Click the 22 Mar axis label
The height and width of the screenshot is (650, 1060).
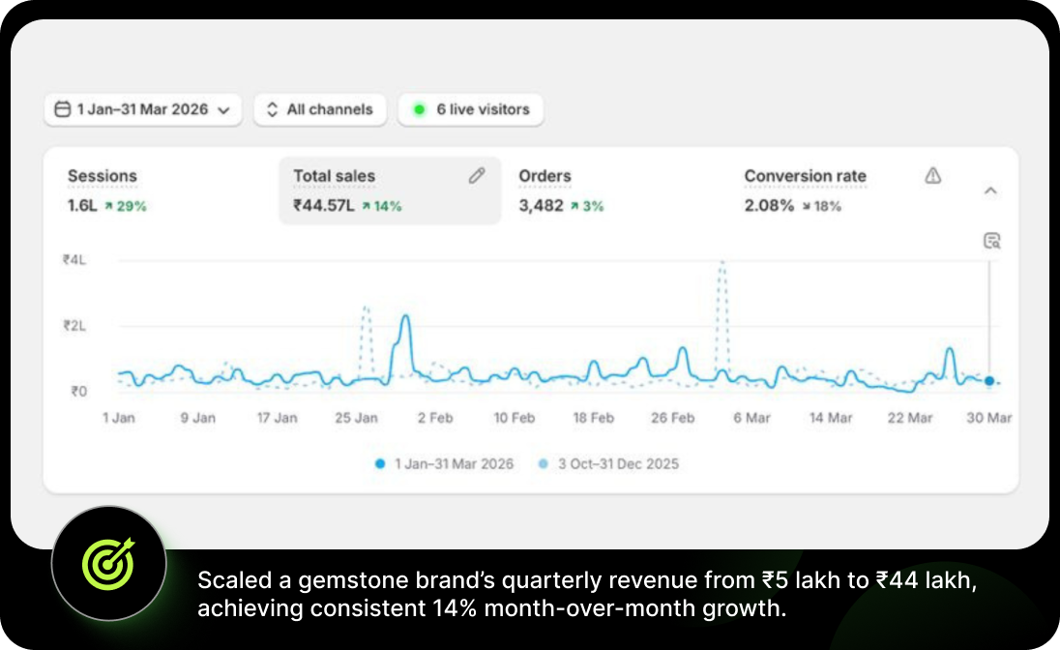click(910, 418)
